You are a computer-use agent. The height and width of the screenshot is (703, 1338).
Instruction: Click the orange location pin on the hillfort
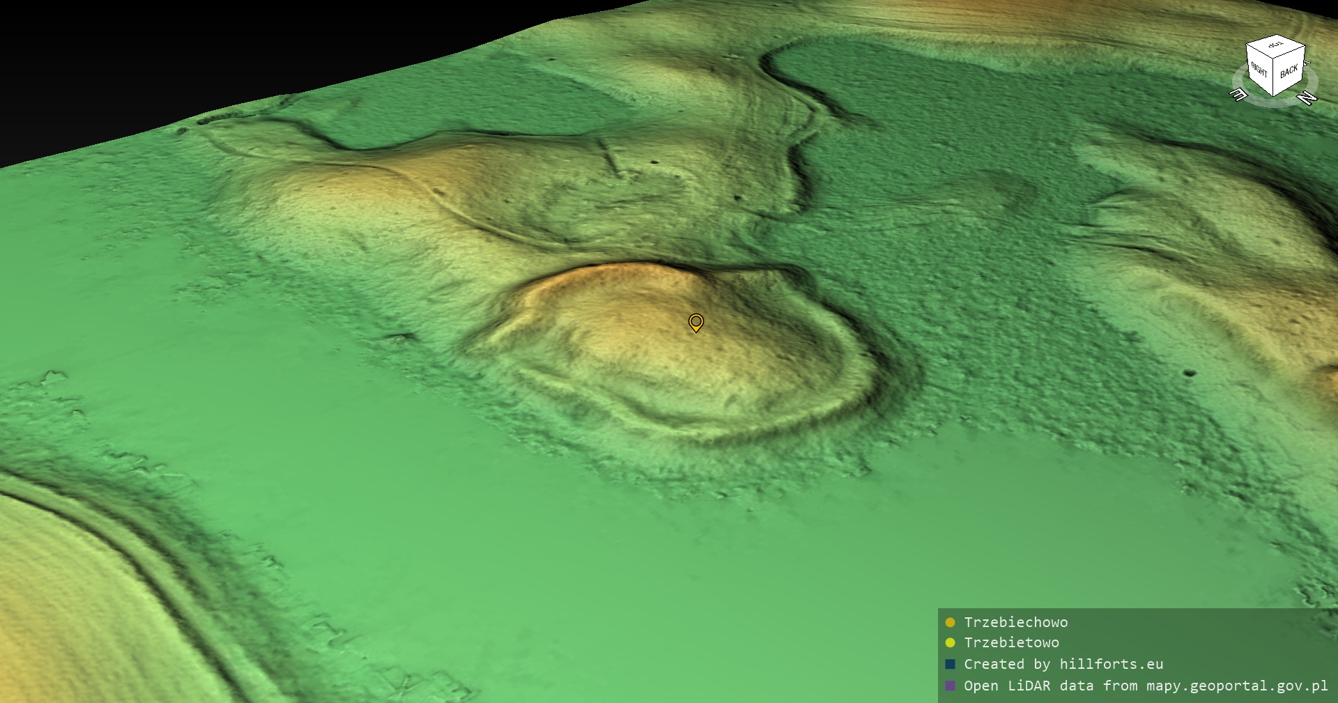(695, 322)
